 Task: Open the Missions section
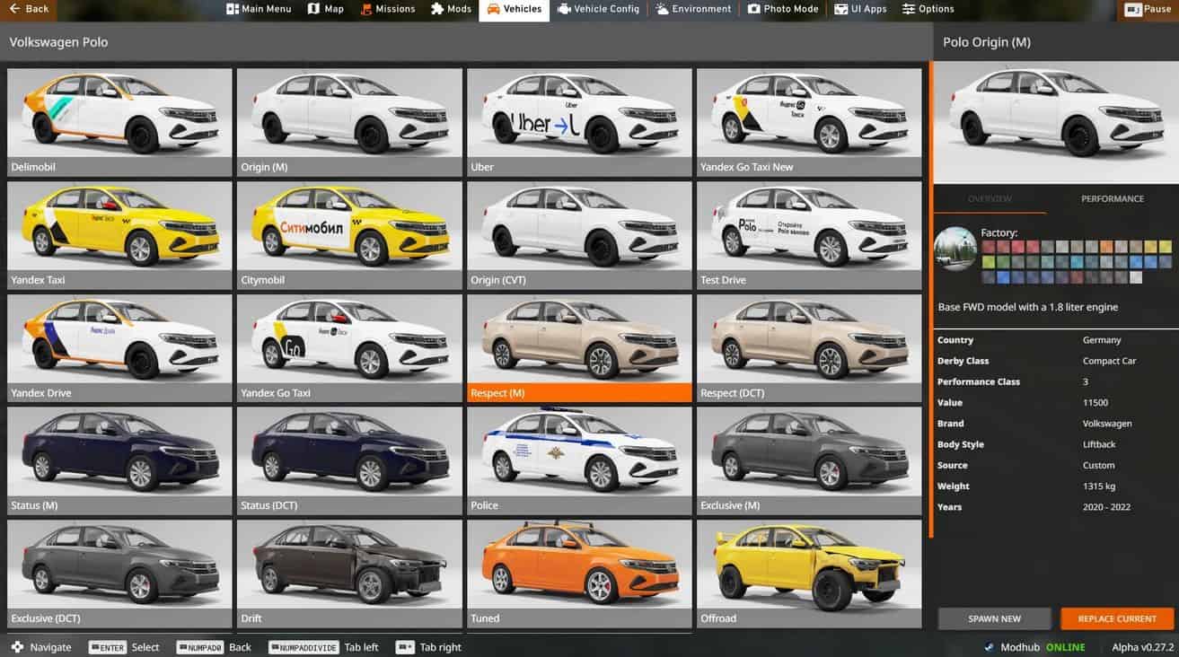tap(388, 9)
